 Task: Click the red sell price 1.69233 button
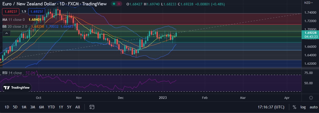point(10,11)
